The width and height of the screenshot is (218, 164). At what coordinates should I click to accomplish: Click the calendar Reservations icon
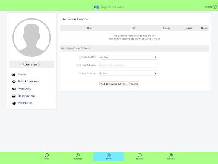click(14, 96)
